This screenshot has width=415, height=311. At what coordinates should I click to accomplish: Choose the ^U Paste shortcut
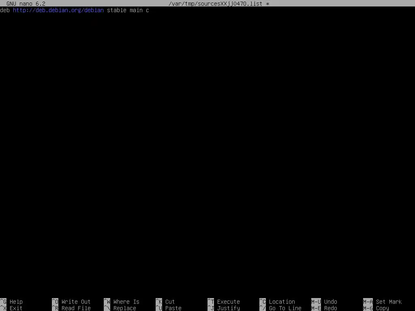tap(169, 308)
